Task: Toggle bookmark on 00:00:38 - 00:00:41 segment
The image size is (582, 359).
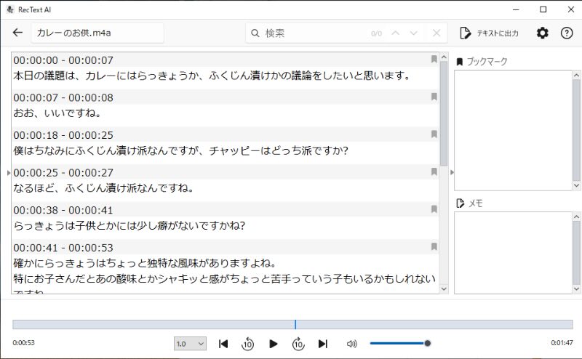Action: (x=434, y=209)
